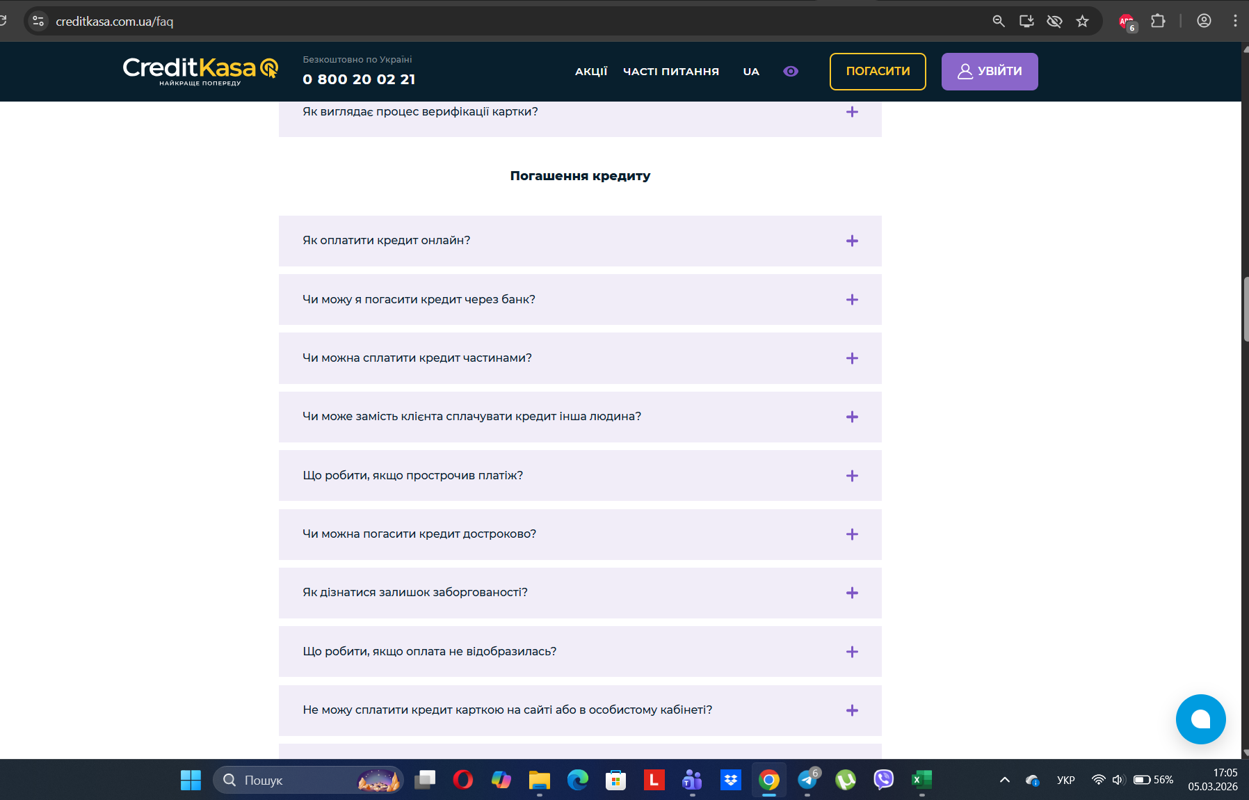Click the zoom magnifier icon in address bar

tap(999, 21)
